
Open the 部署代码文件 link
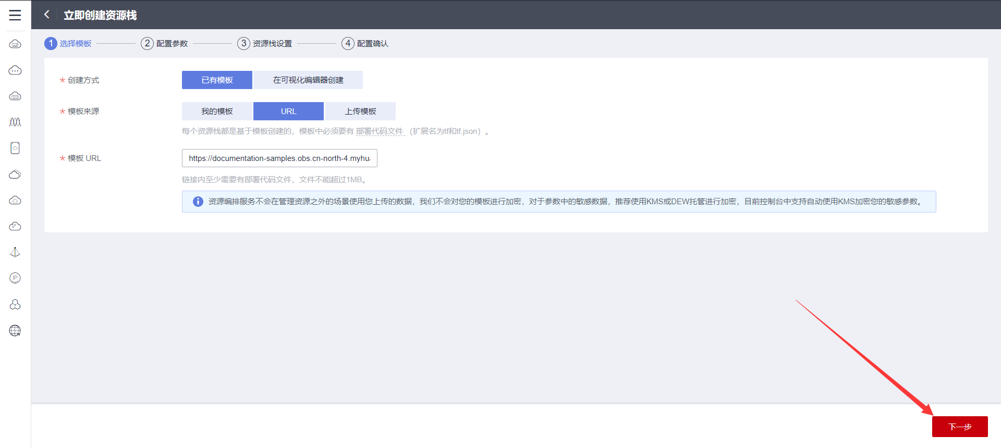tap(380, 131)
